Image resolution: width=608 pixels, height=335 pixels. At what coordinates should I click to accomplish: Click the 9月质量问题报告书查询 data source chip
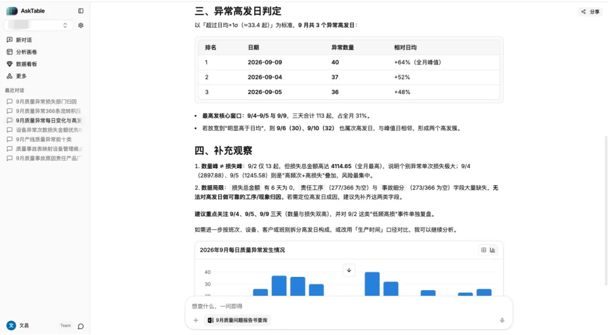pyautogui.click(x=237, y=320)
